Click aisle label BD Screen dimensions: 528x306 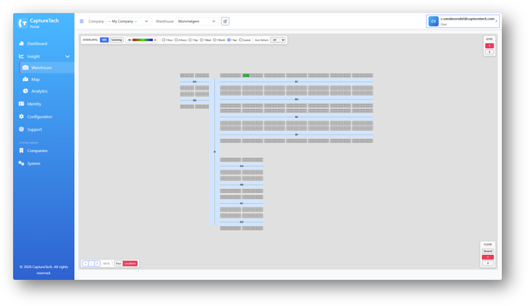[296, 99]
